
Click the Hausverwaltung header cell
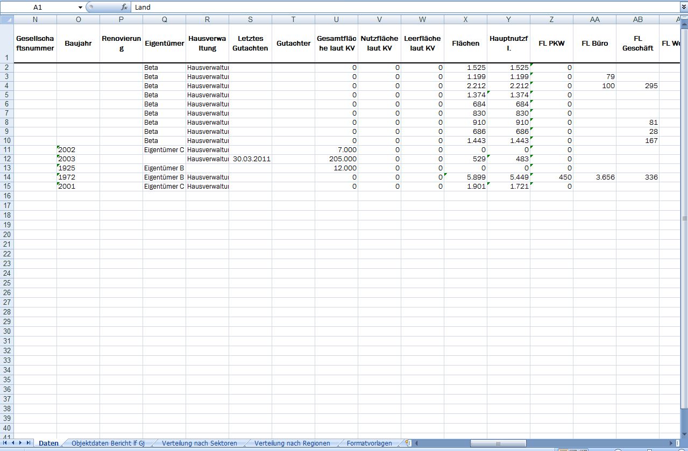208,44
